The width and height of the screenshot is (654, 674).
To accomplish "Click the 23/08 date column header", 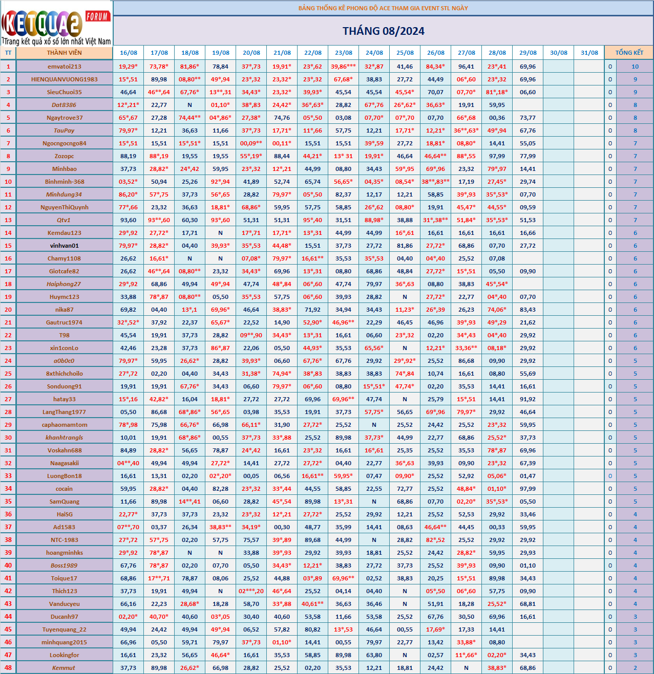I will click(x=344, y=53).
